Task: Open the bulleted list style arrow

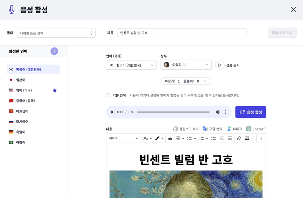Action: [x=195, y=138]
